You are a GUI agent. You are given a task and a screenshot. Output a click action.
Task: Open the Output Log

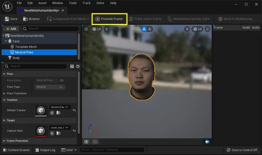tap(45, 150)
